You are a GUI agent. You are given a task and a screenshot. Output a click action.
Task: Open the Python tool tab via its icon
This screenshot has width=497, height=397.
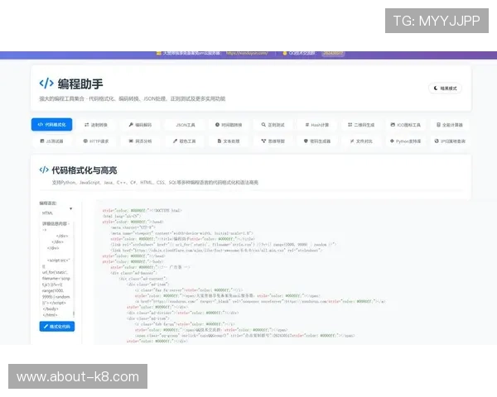[x=405, y=141]
